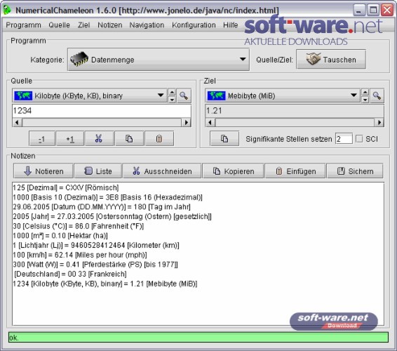This screenshot has width=397, height=351.
Task: Open the Kategorie Datenmenge dropdown
Action: [159, 60]
